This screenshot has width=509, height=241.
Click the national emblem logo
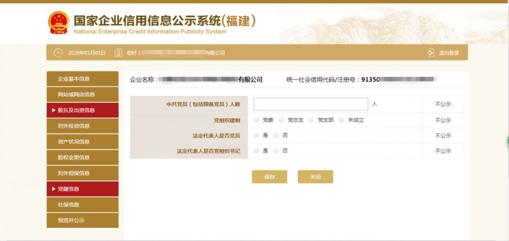point(59,23)
